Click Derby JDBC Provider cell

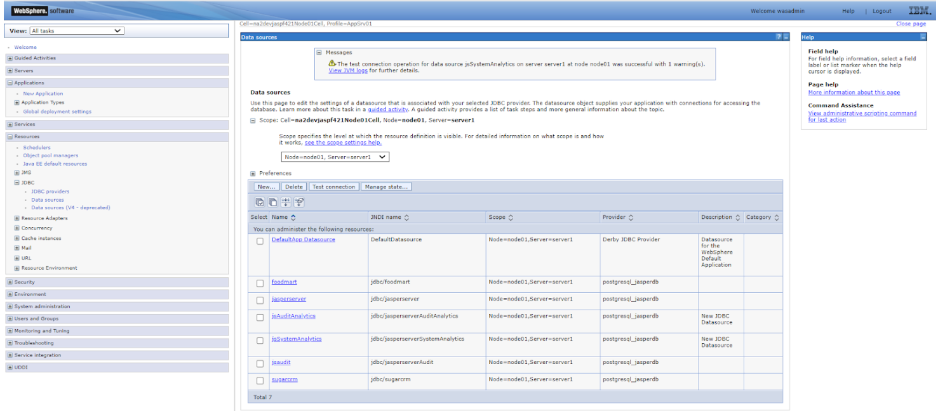[x=631, y=240]
